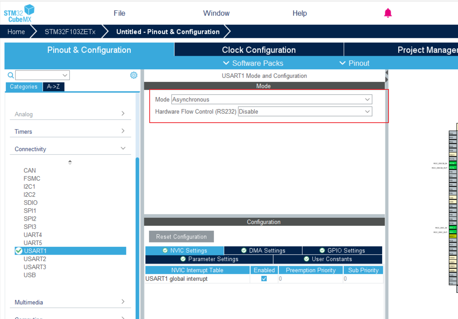
Task: Click the Sub Priority value 0
Action: tap(363, 279)
